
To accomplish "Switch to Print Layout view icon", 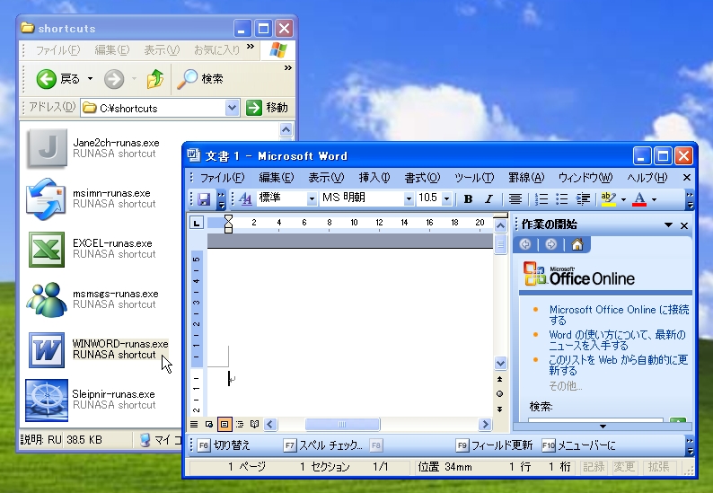I will coord(224,425).
